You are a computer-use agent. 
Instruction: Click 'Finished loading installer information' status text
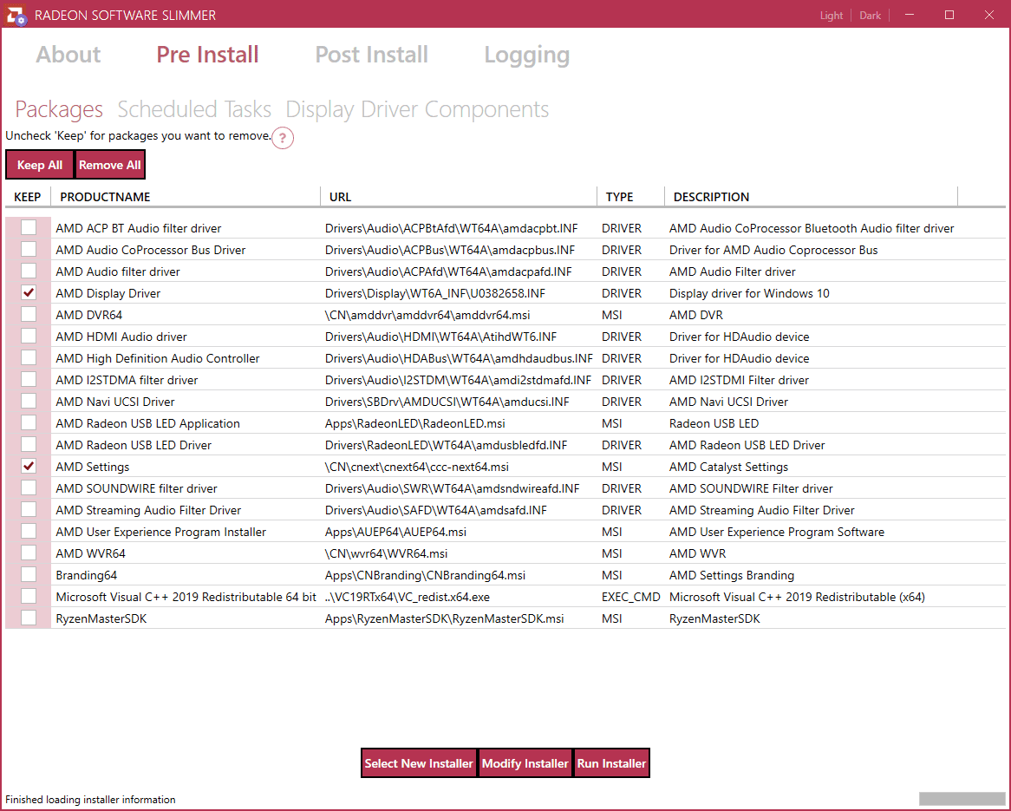coord(90,800)
